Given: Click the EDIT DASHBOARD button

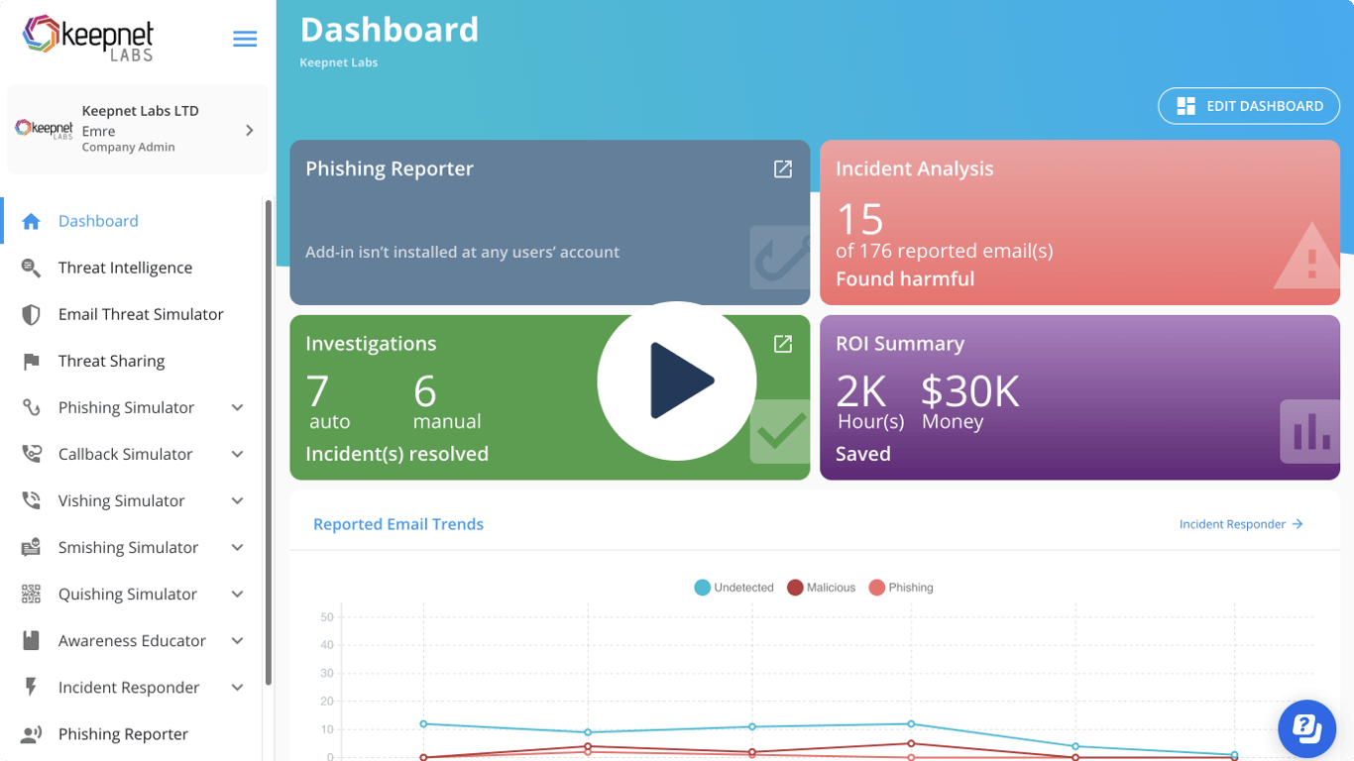Looking at the screenshot, I should [1249, 106].
